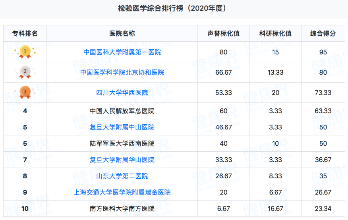The height and width of the screenshot is (220, 348).
Task: Click the composite score 73.33
Action: (323, 93)
